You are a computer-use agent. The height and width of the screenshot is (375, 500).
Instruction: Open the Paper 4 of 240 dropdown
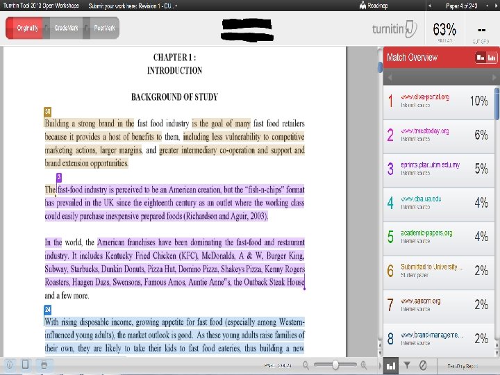467,6
